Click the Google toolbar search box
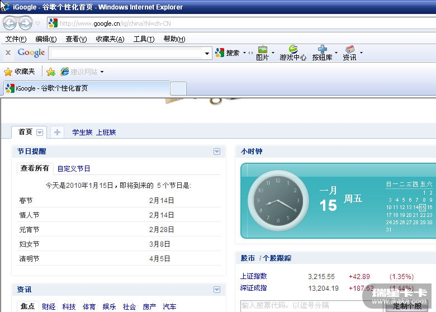 (126, 53)
